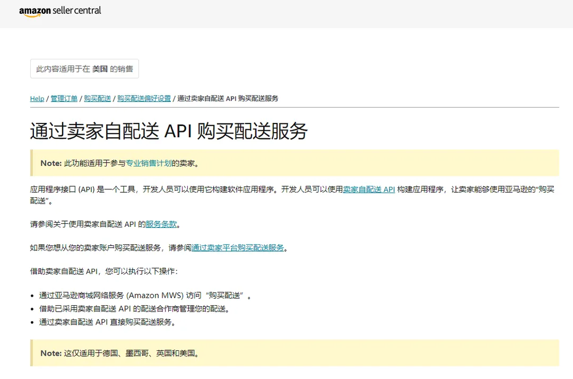Image resolution: width=573 pixels, height=379 pixels.
Task: Click text 借助卖家自配送 API，您可以执行以下操作
Action: [104, 271]
